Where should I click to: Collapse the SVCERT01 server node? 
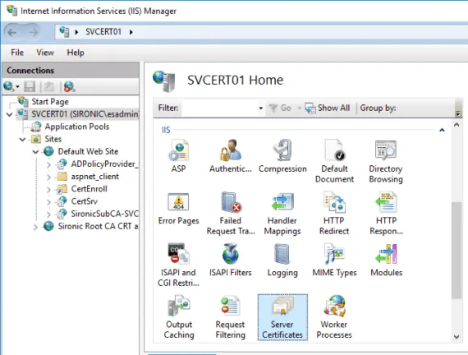(x=9, y=114)
